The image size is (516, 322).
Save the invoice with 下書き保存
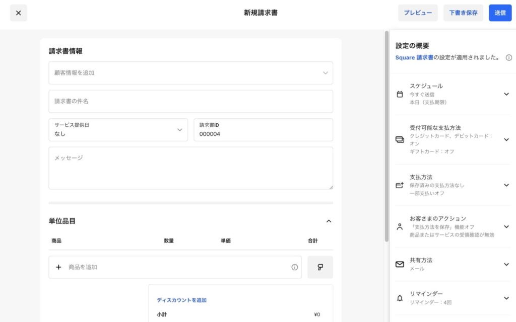(463, 13)
